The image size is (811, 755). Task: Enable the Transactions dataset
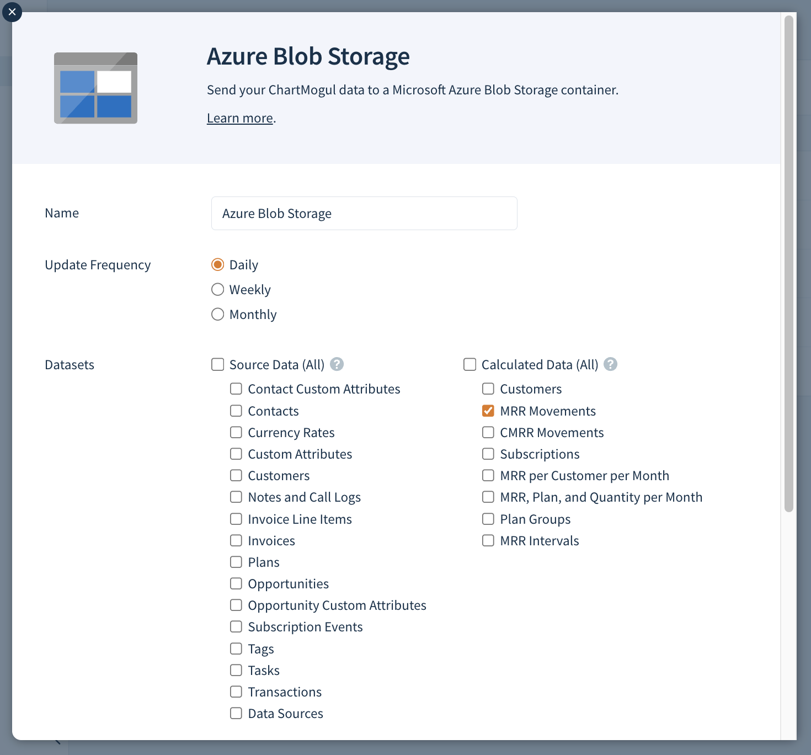coord(236,692)
